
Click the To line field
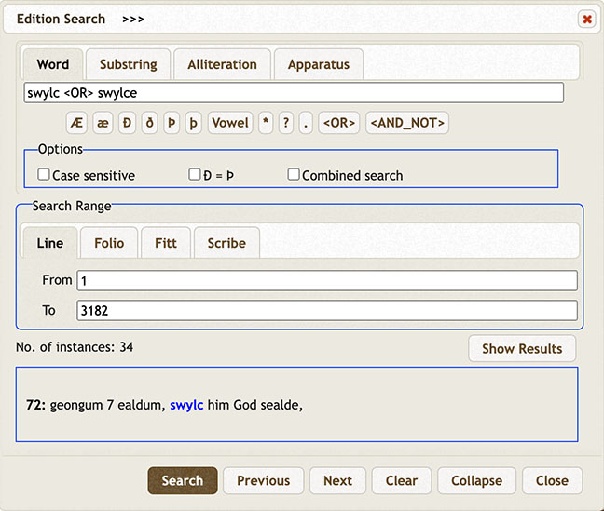[327, 311]
